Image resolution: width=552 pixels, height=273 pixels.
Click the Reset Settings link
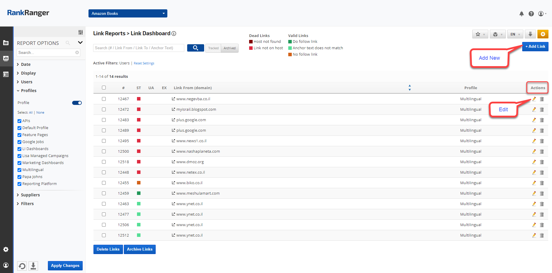pyautogui.click(x=144, y=63)
